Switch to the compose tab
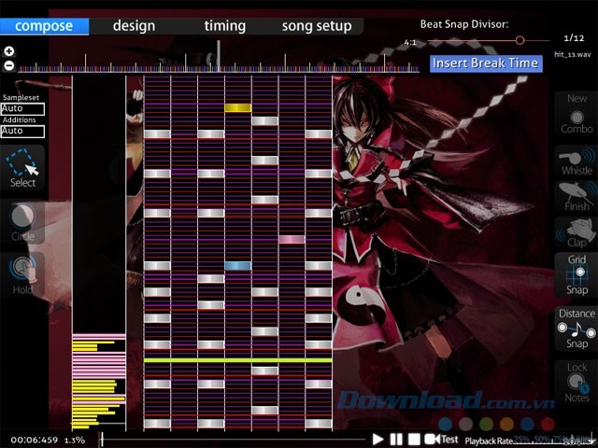 (x=44, y=26)
